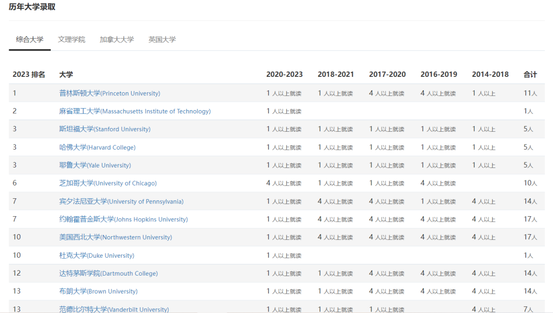The image size is (553, 313).
Task: Go to the 英国大学 tab
Action: [162, 39]
